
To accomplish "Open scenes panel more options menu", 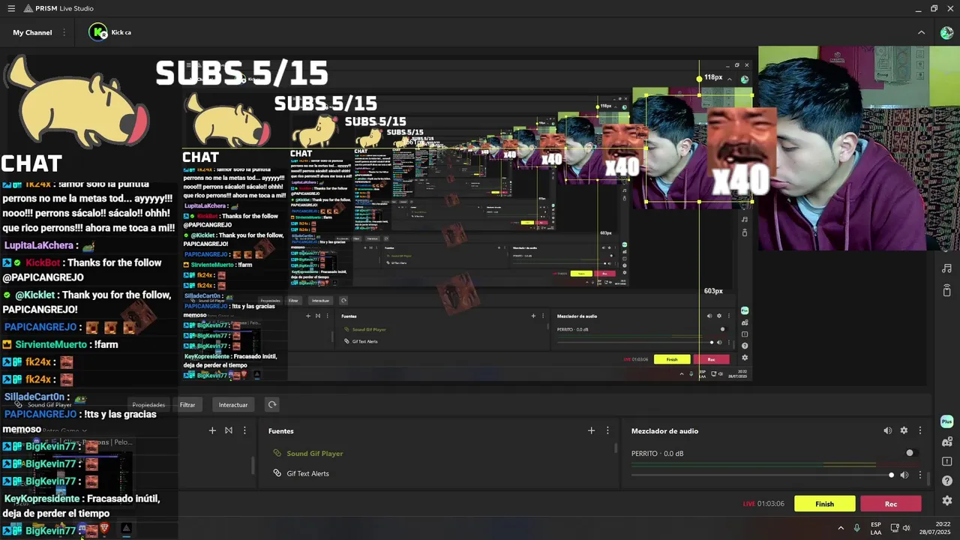I will (x=244, y=430).
